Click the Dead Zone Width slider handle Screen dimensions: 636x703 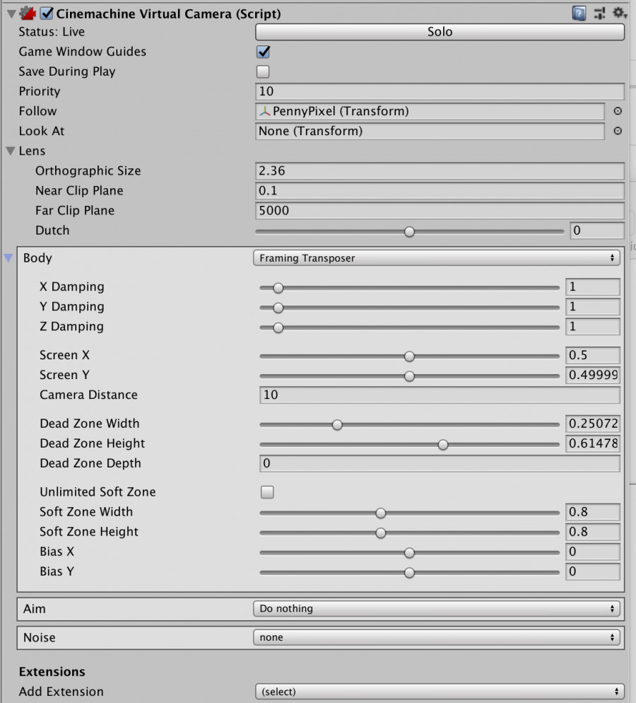tap(337, 424)
